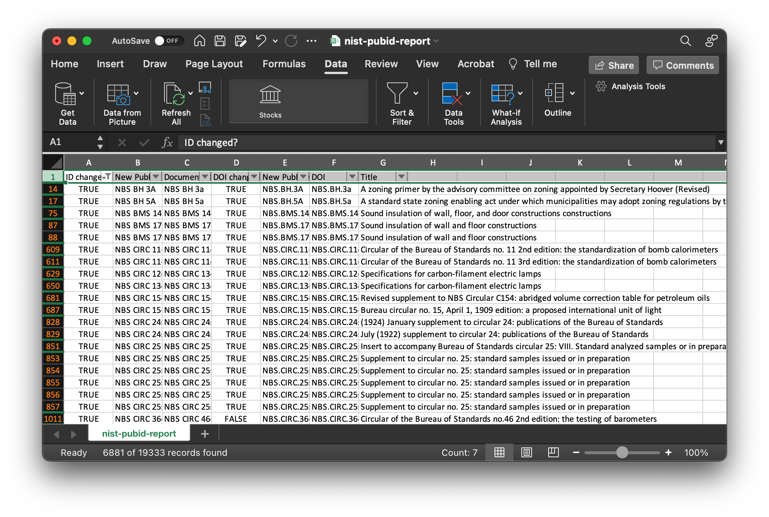The height and width of the screenshot is (517, 769).
Task: Click the formula bar cancel X icon
Action: tap(122, 142)
